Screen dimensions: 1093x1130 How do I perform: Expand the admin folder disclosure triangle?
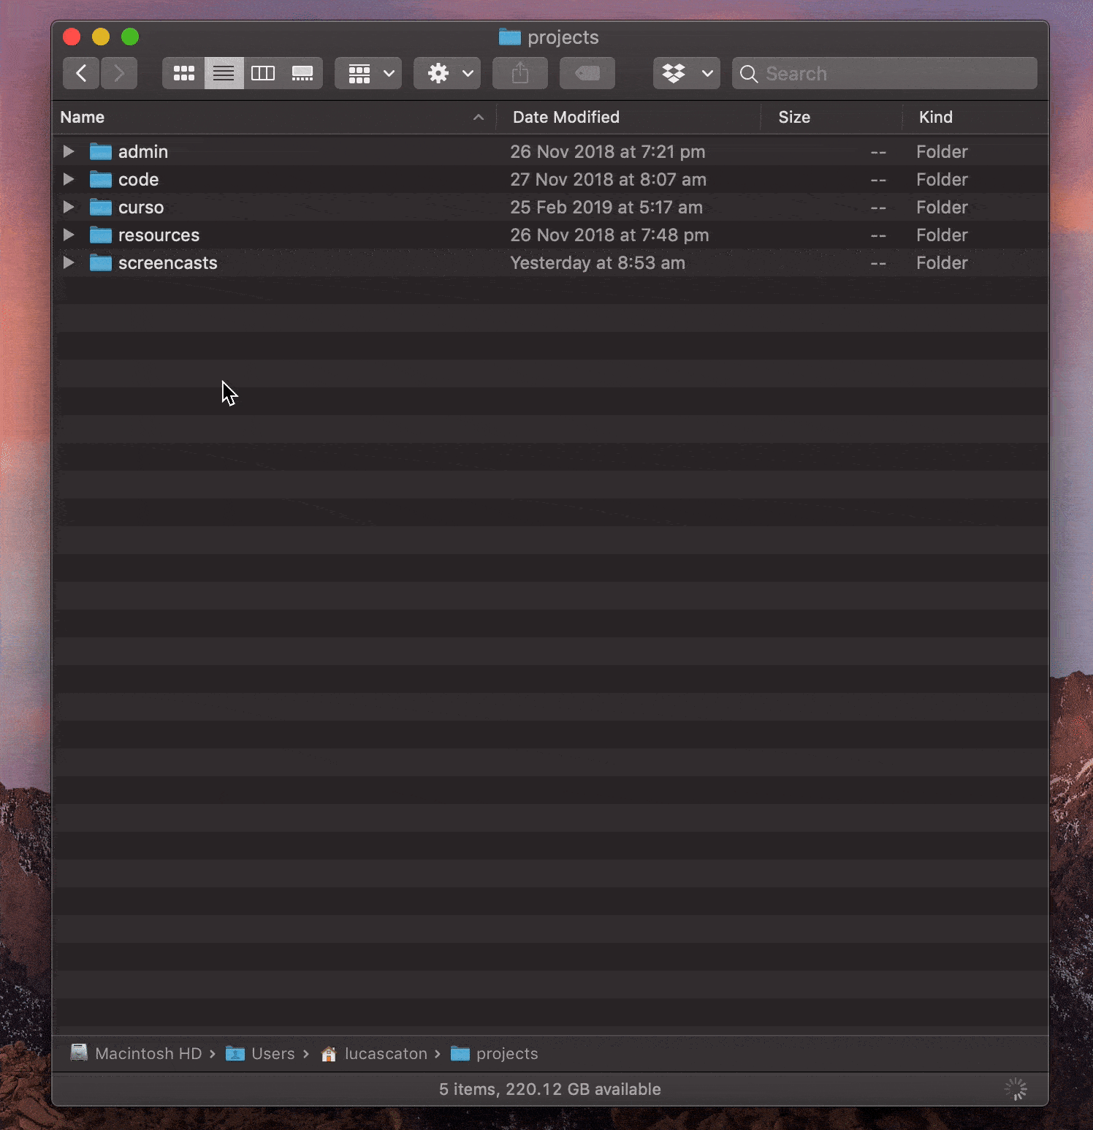pyautogui.click(x=69, y=151)
